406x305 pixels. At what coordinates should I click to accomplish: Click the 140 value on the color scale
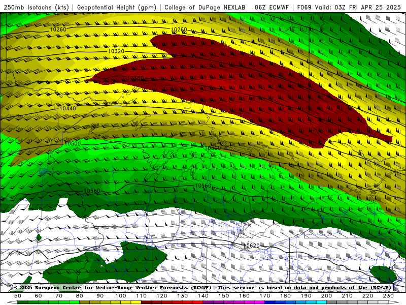click(x=203, y=296)
